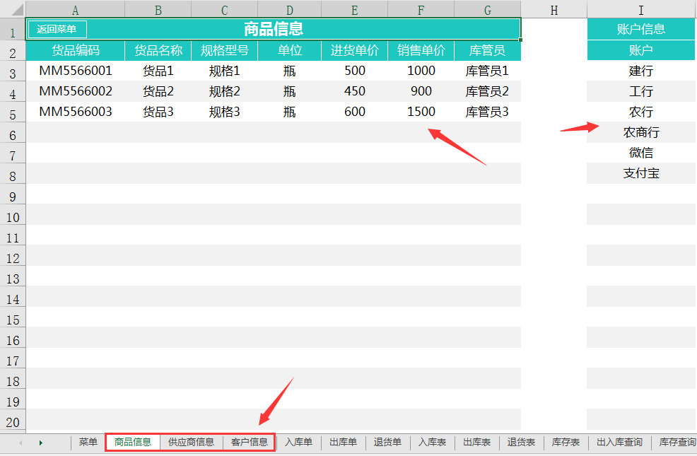
Task: Select column I header
Action: pyautogui.click(x=641, y=10)
